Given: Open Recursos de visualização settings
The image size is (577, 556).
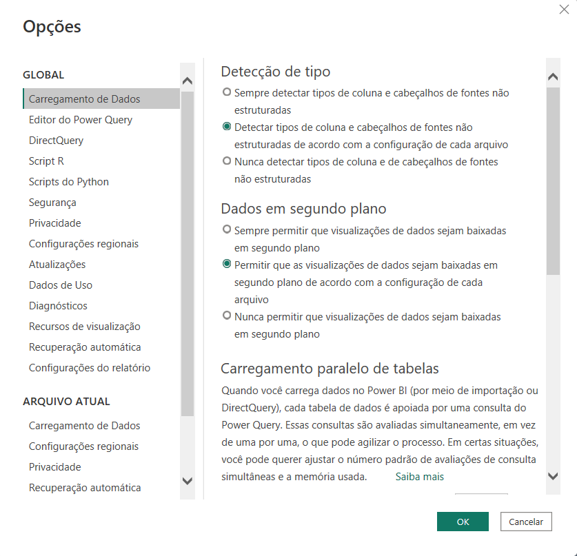Looking at the screenshot, I should point(85,326).
